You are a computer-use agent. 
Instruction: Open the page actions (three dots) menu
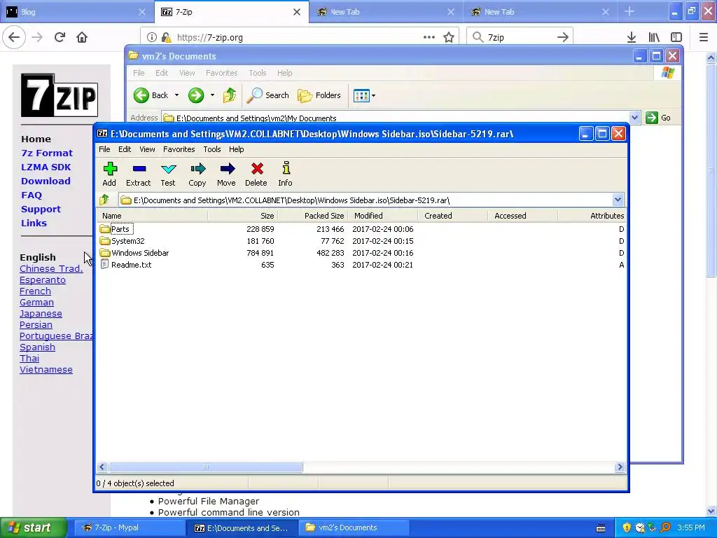pyautogui.click(x=429, y=37)
